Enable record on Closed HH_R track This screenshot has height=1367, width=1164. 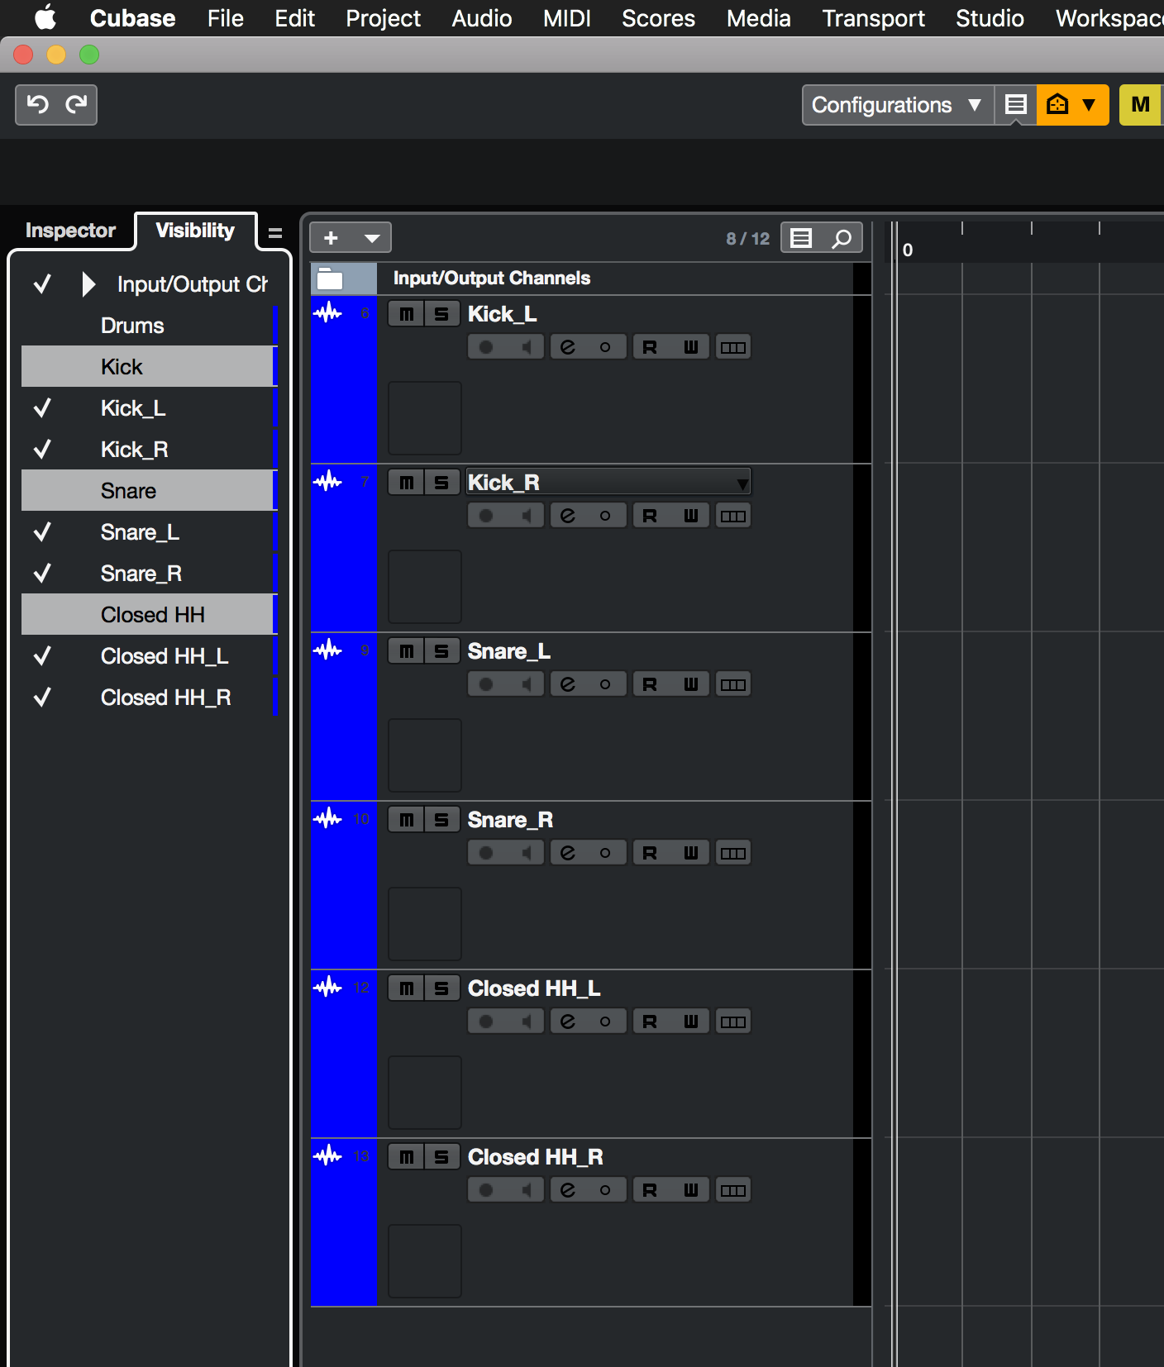(x=486, y=1190)
